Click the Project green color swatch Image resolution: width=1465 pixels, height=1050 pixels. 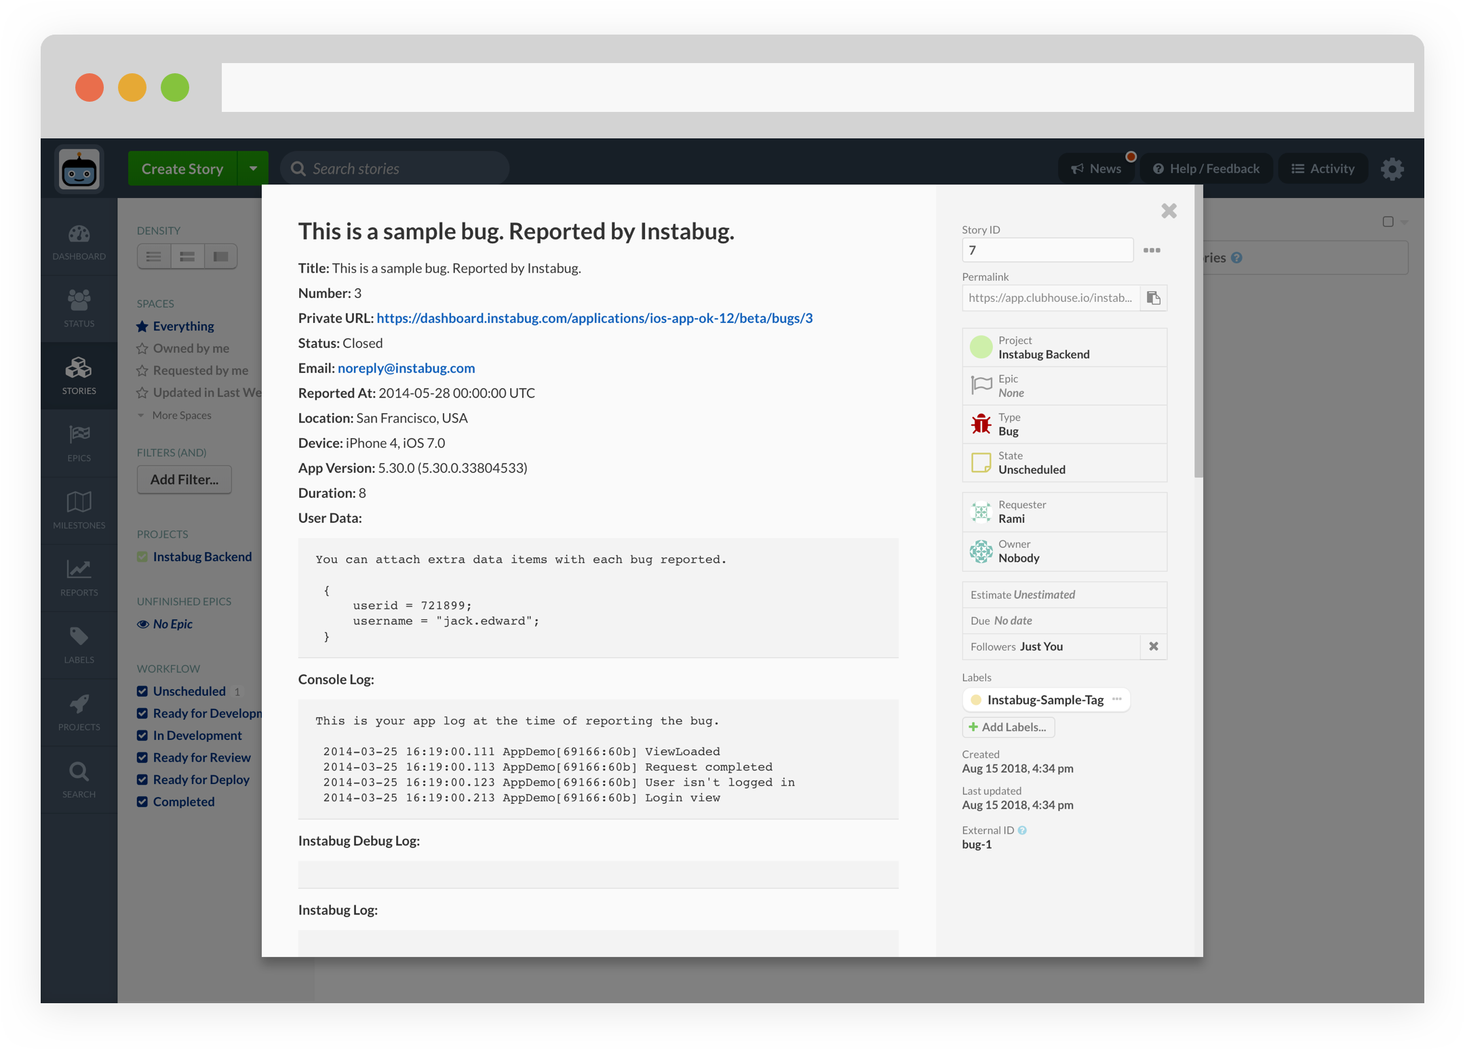[x=981, y=347]
